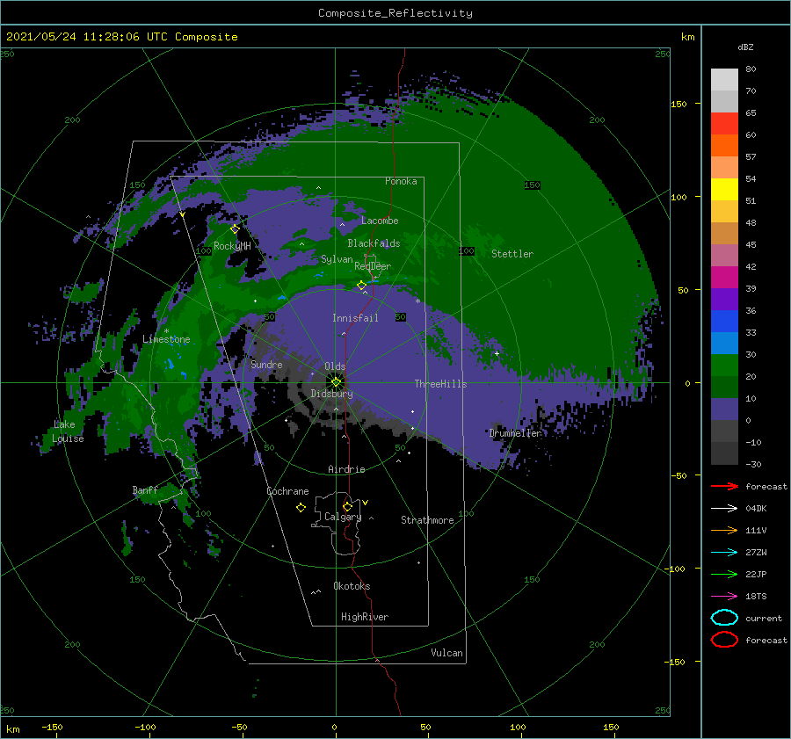The height and width of the screenshot is (739, 791).
Task: Click the Limestone label
Action: click(166, 339)
